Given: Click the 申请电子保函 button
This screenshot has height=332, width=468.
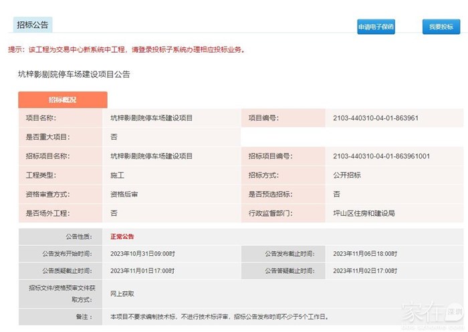Looking at the screenshot, I should 376,27.
